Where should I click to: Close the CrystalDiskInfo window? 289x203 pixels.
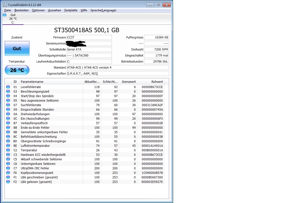(167, 5)
